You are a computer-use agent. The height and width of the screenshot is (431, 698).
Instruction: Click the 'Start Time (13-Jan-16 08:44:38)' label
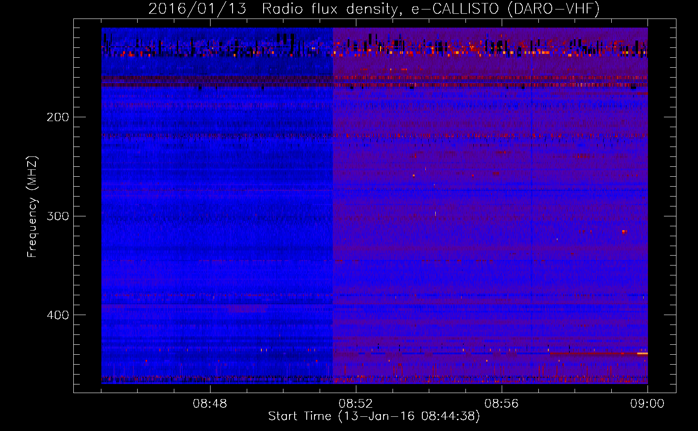pos(374,416)
